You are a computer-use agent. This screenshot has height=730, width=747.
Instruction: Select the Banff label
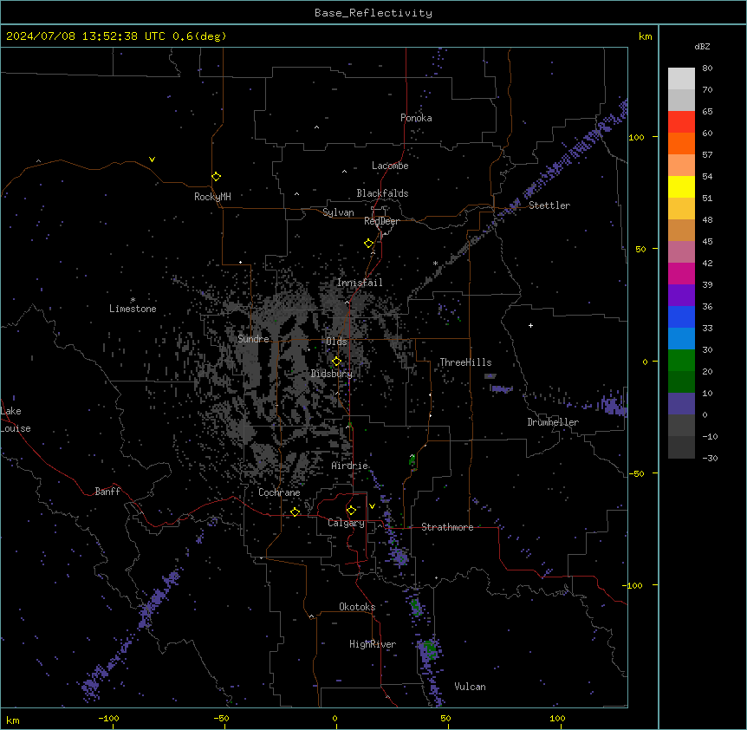(107, 492)
